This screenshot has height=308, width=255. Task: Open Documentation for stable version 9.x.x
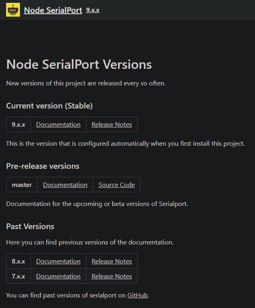pyautogui.click(x=58, y=125)
